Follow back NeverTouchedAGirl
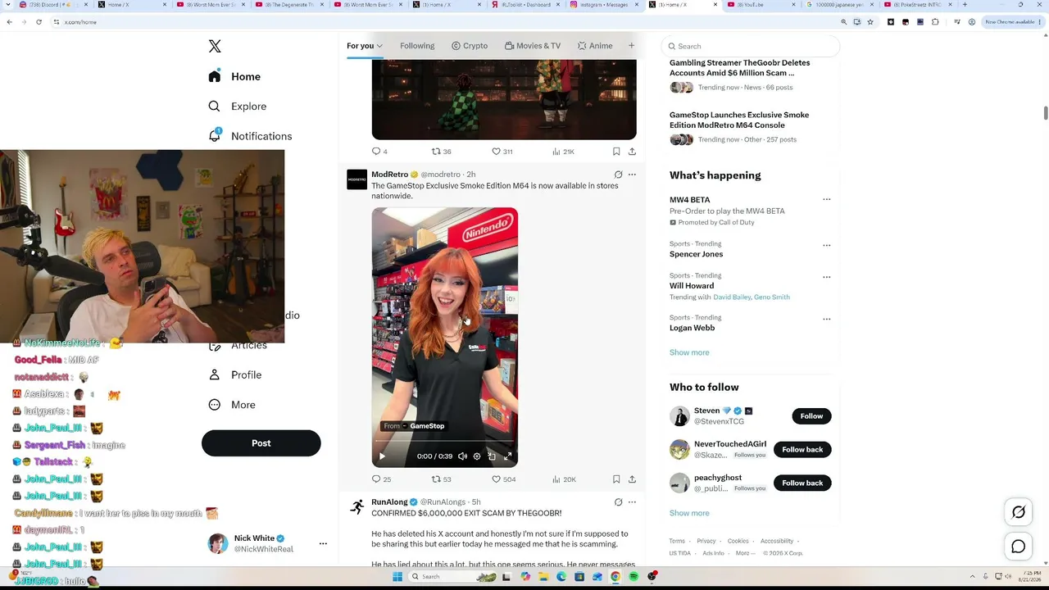This screenshot has height=590, width=1049. (x=802, y=450)
